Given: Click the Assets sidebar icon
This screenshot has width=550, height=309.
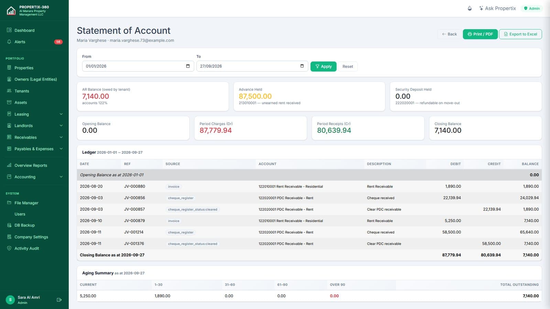Looking at the screenshot, I should (9, 102).
